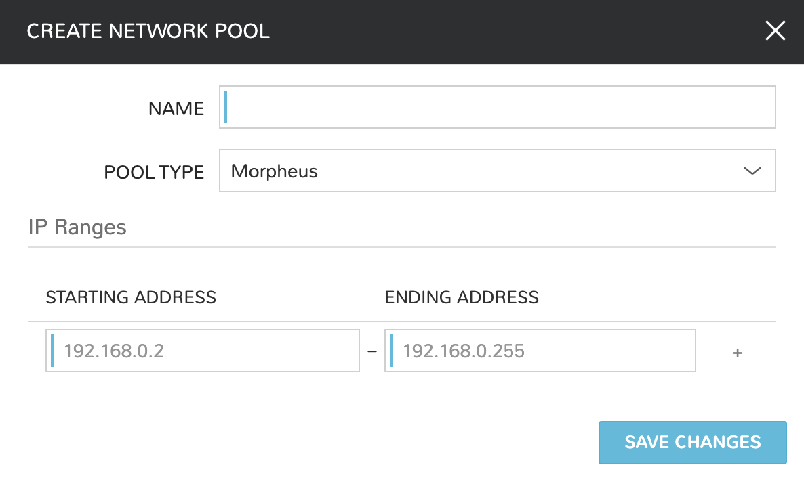Focus the starting address field 192.168.0.2
The image size is (804, 482).
tap(203, 351)
